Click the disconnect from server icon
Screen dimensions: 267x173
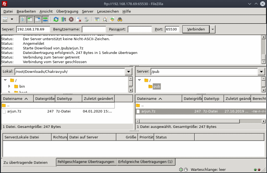(x=79, y=19)
